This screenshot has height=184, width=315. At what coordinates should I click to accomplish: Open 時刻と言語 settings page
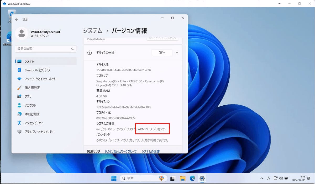click(x=32, y=114)
